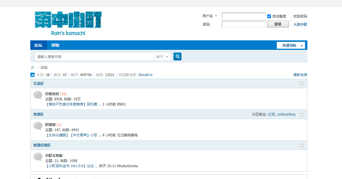Image resolution: width=342 pixels, height=179 pixels.
Task: Open the 【女体化催眠】【中文音声】 post
Action: tap(73, 135)
